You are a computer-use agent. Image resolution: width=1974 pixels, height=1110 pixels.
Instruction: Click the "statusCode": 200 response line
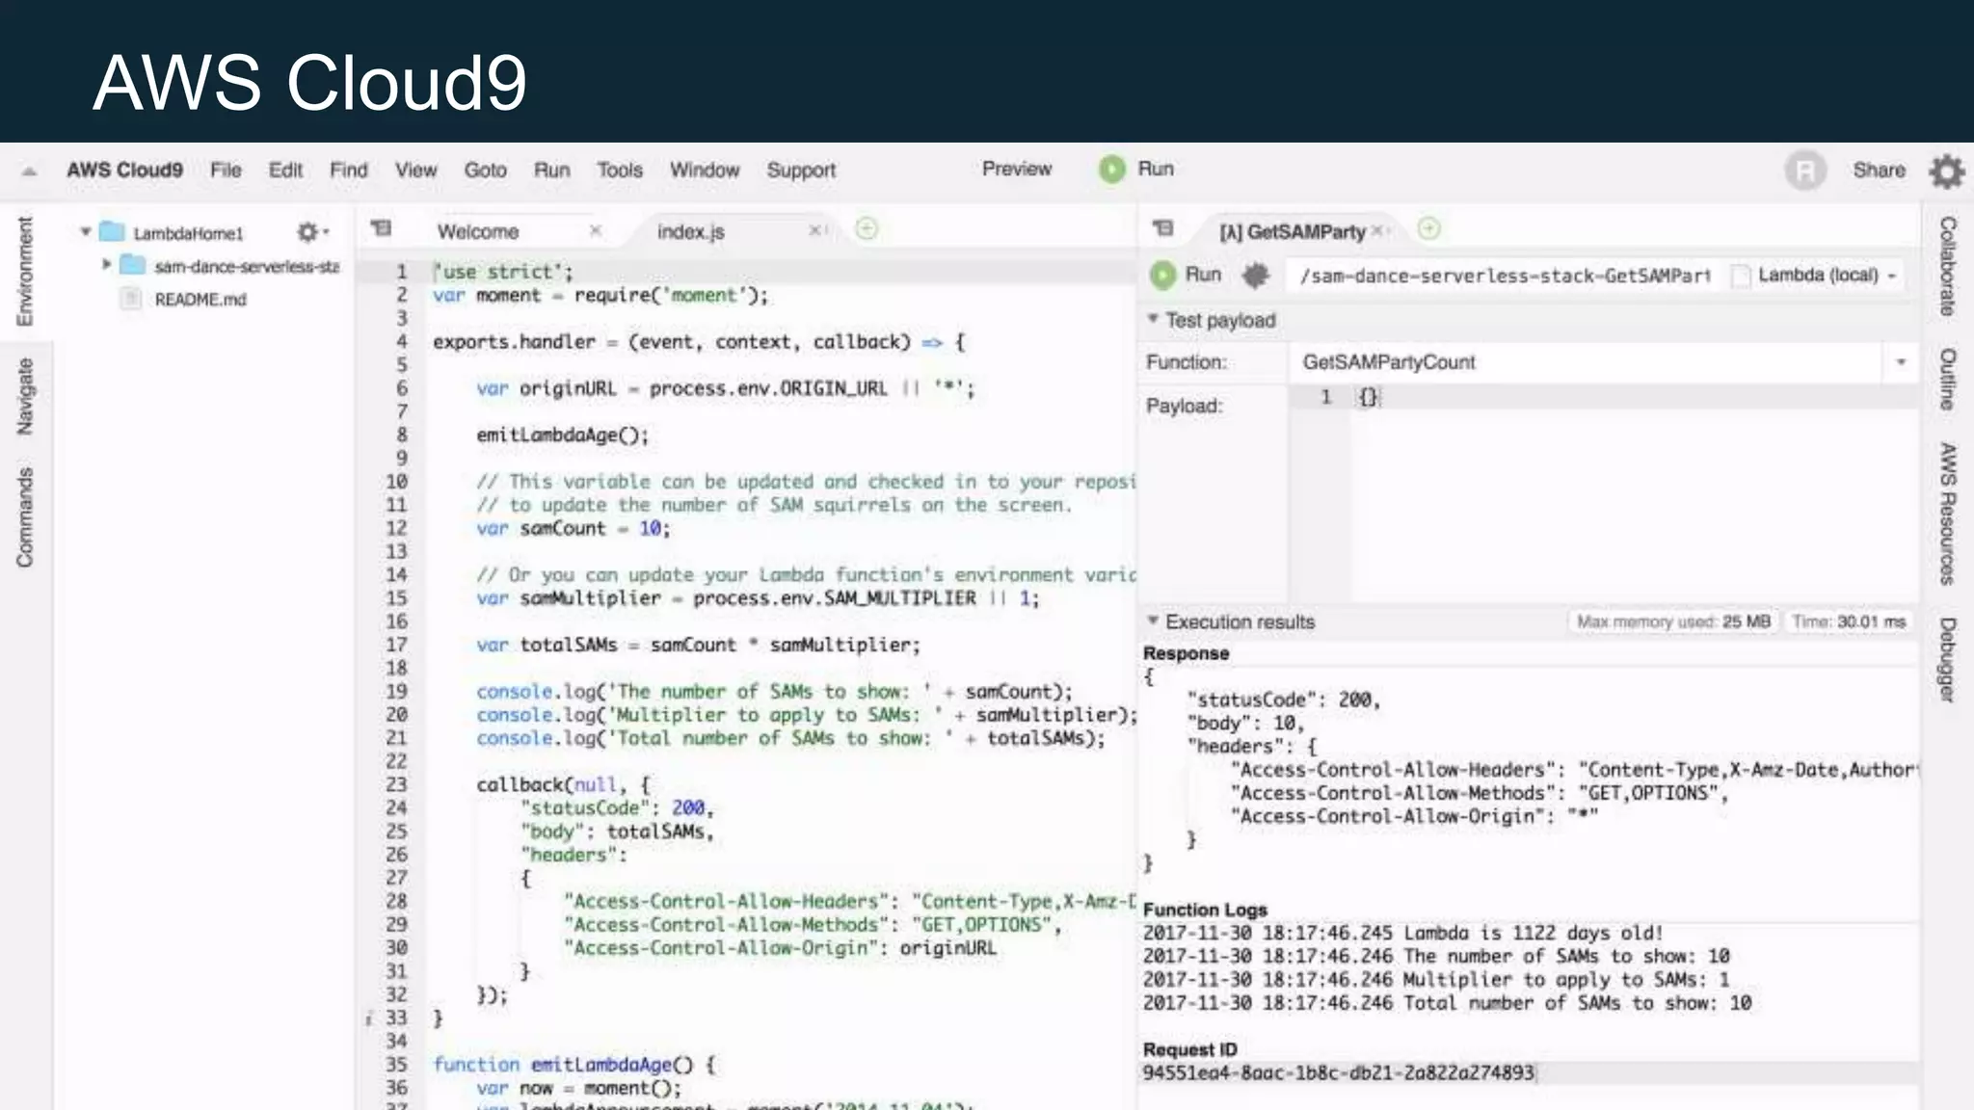tap(1283, 700)
